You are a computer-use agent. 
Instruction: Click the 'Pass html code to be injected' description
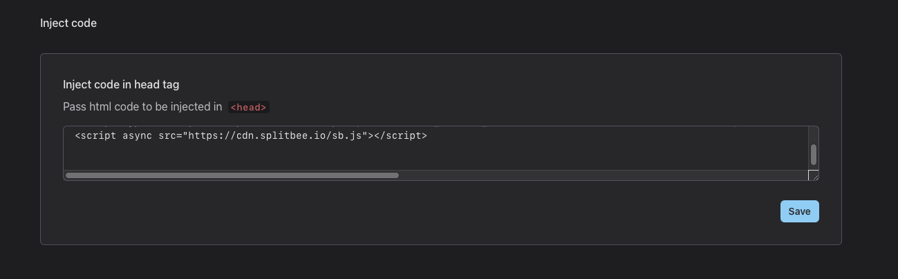pos(142,107)
